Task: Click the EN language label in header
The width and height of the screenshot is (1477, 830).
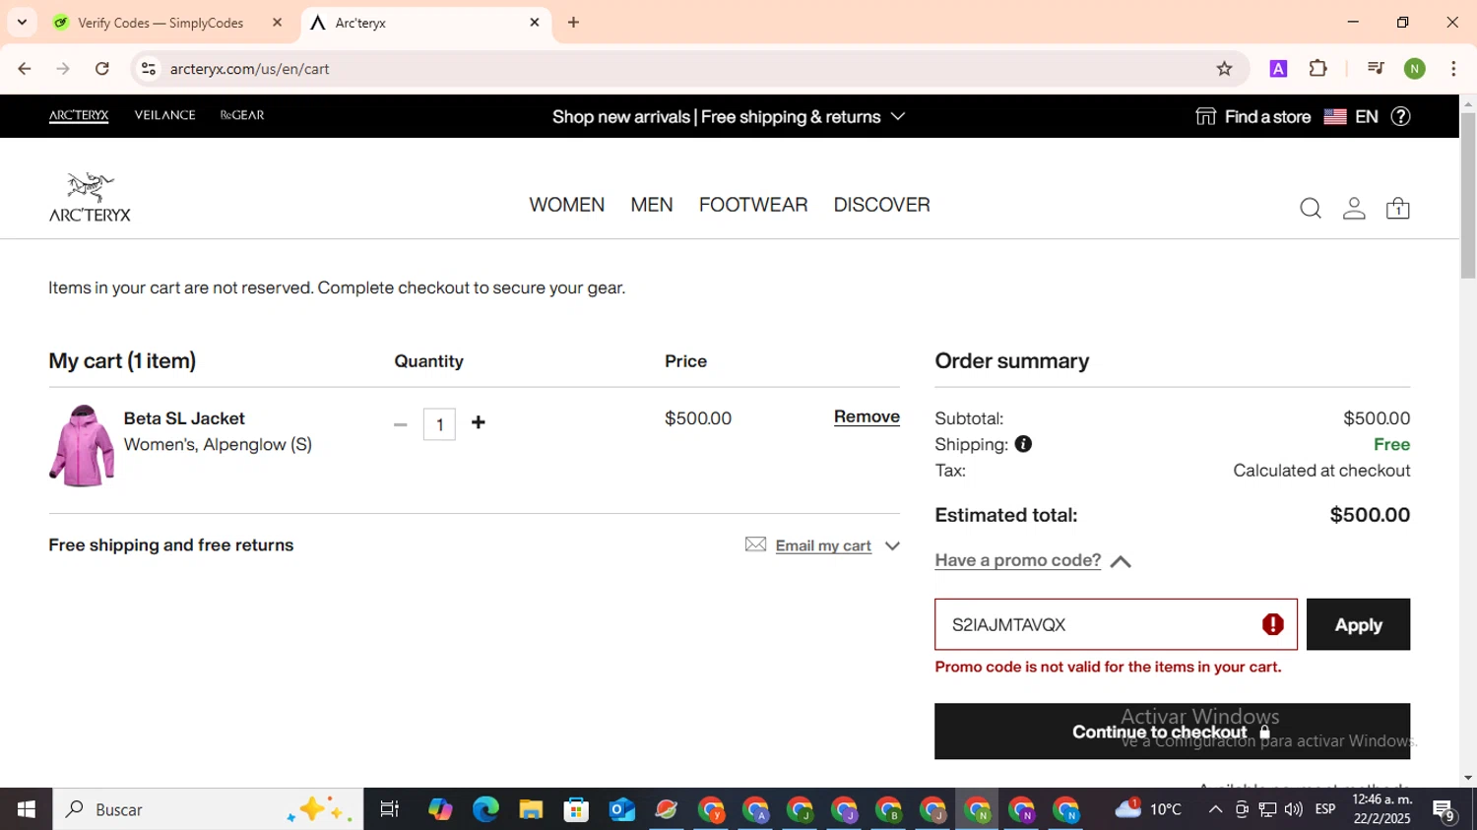Action: coord(1366,116)
